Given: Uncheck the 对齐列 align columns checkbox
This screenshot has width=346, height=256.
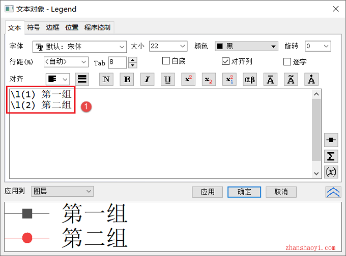Looking at the screenshot, I should [225, 61].
